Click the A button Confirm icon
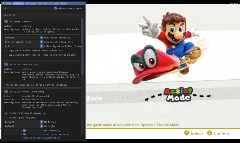The width and height of the screenshot is (240, 143). pyautogui.click(x=210, y=133)
